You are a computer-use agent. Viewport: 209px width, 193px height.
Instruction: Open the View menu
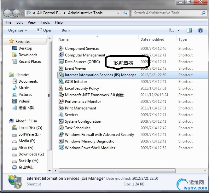click(x=32, y=22)
